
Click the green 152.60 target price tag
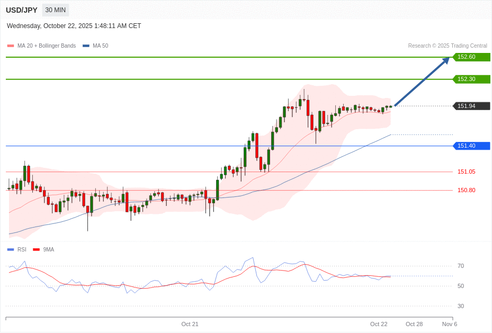point(471,57)
